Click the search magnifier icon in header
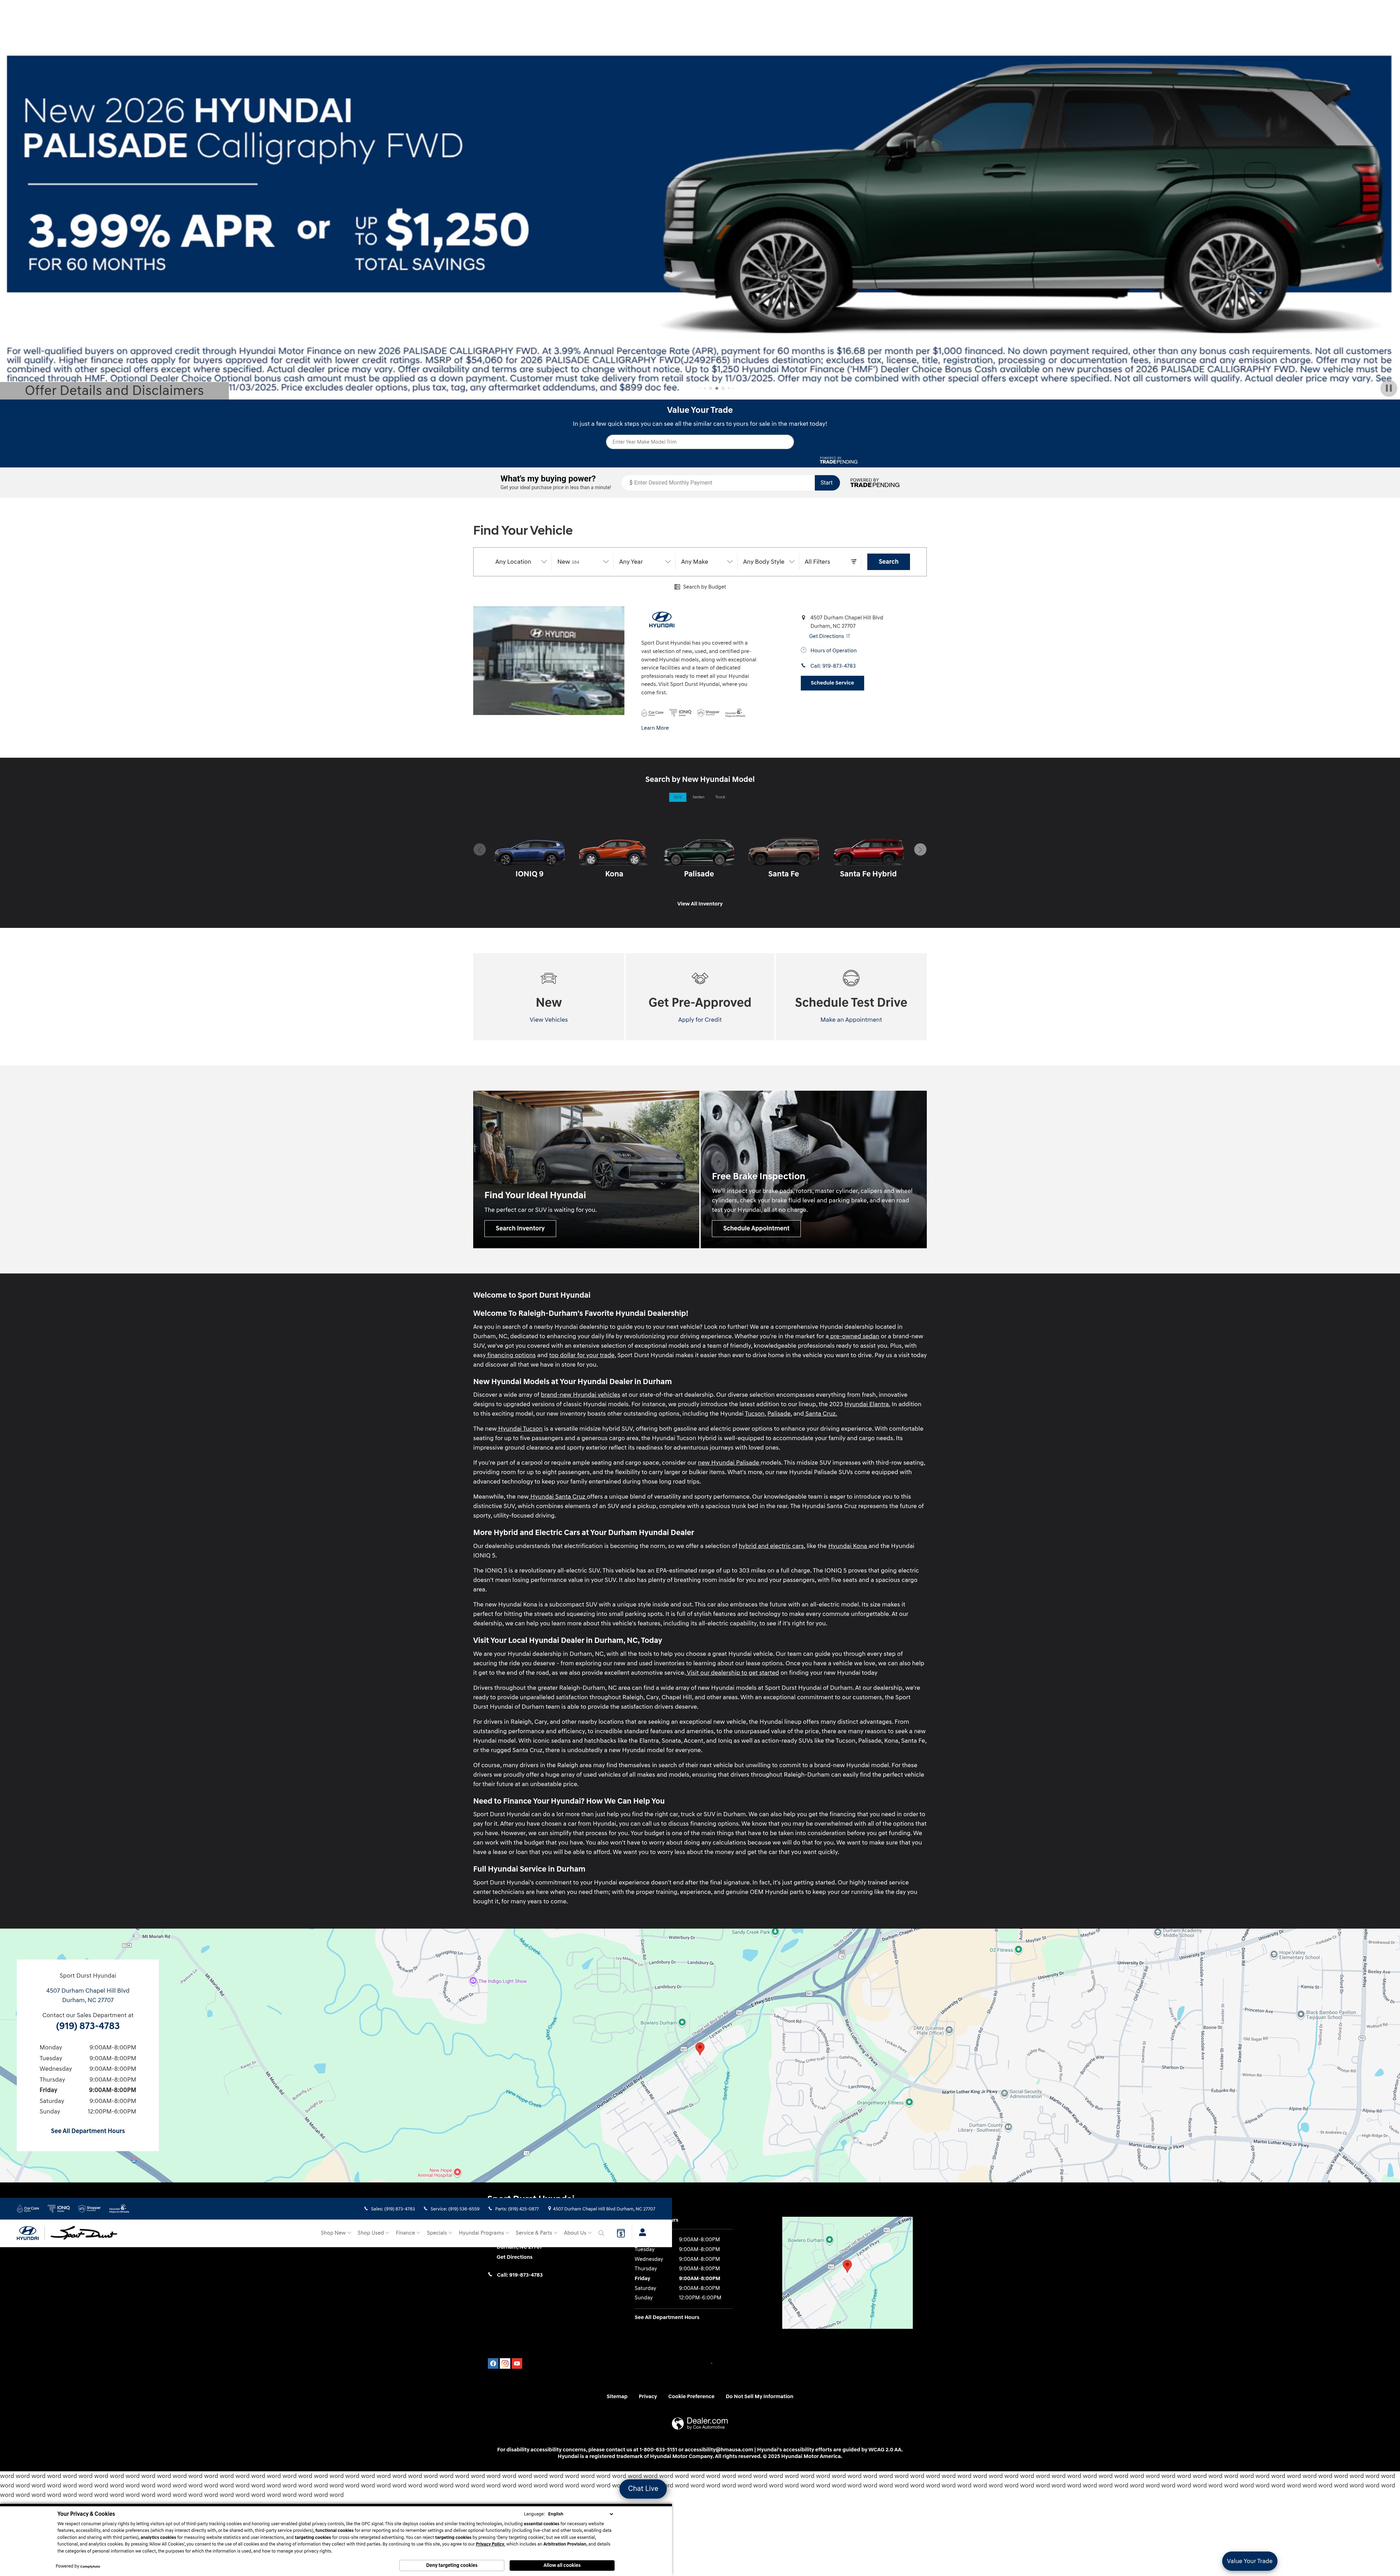This screenshot has width=1400, height=2576. (x=601, y=2232)
